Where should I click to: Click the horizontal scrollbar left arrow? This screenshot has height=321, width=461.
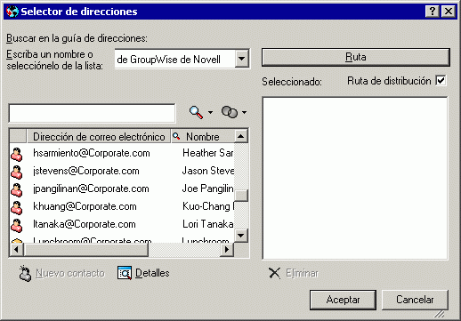point(16,250)
